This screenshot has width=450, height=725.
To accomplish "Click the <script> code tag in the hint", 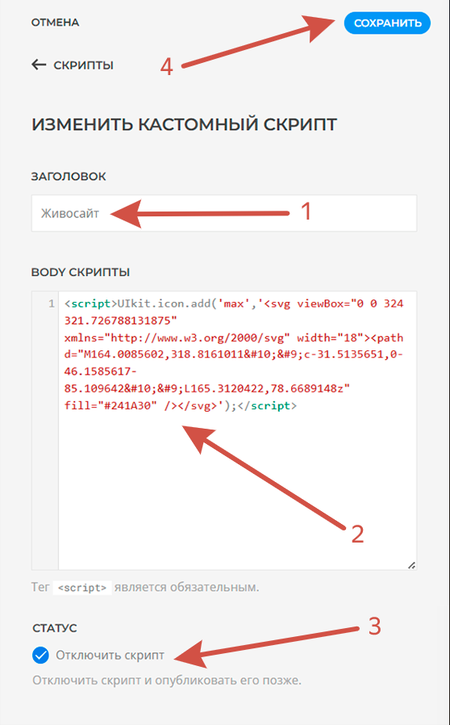I will 82,588.
